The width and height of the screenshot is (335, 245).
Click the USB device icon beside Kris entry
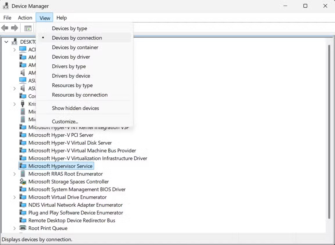click(23, 104)
